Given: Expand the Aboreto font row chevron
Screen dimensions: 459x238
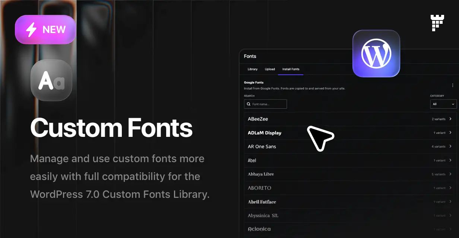Looking at the screenshot, I should point(450,188).
